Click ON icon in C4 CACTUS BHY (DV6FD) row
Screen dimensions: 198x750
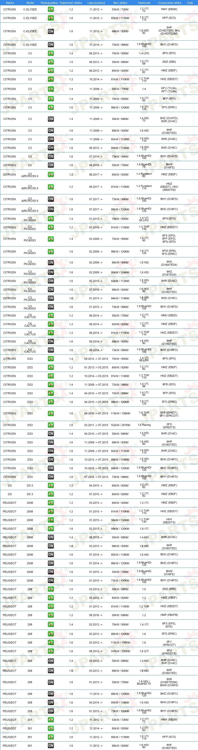point(51,350)
